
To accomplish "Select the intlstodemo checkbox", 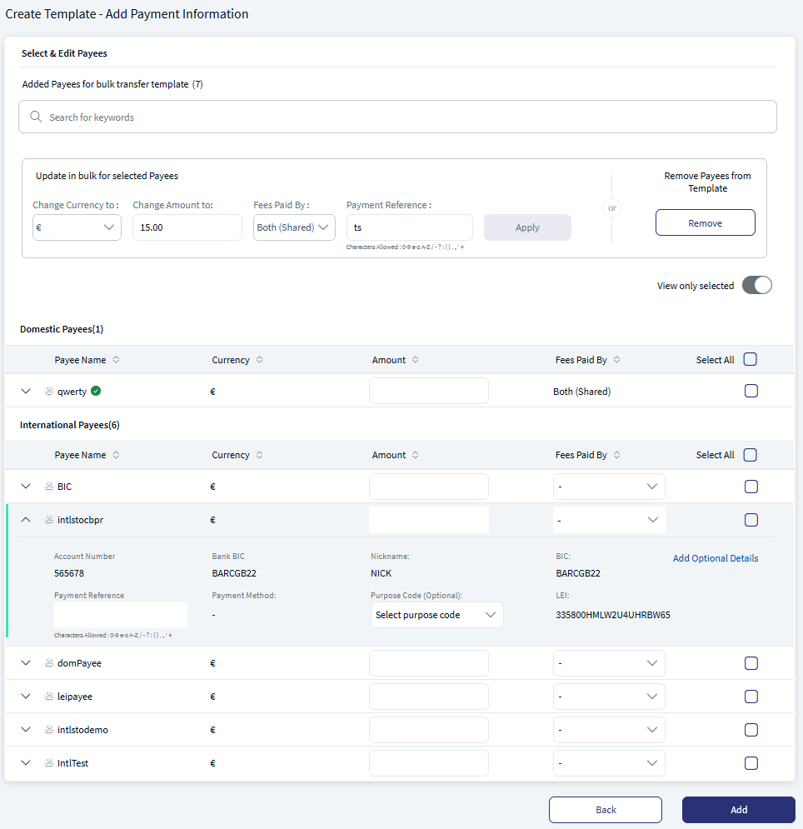I will tap(751, 730).
